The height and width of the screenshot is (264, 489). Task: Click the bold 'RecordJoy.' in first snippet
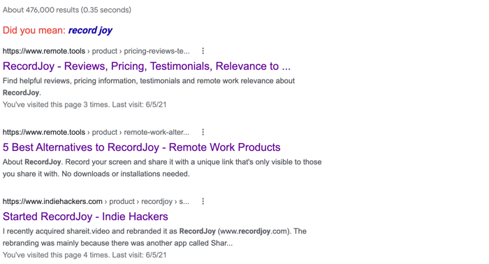pos(22,93)
